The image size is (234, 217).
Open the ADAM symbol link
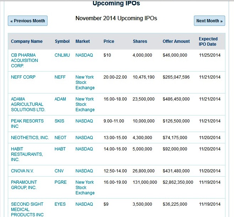(60, 99)
